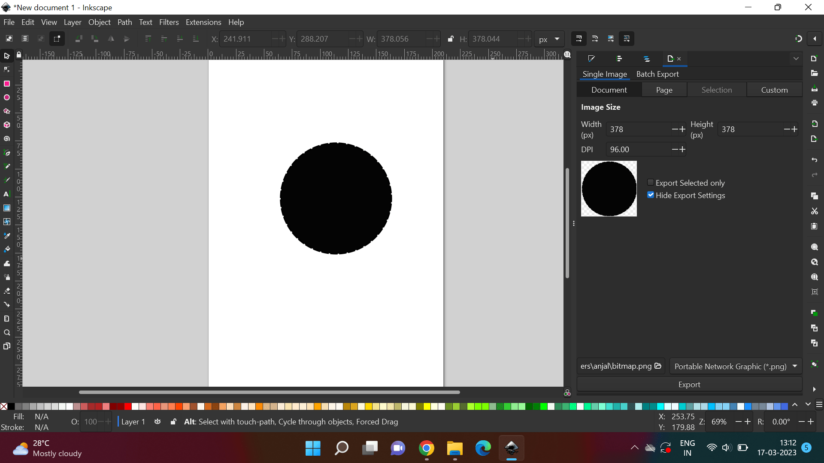824x463 pixels.
Task: Select the Gradient tool
Action: (x=7, y=208)
